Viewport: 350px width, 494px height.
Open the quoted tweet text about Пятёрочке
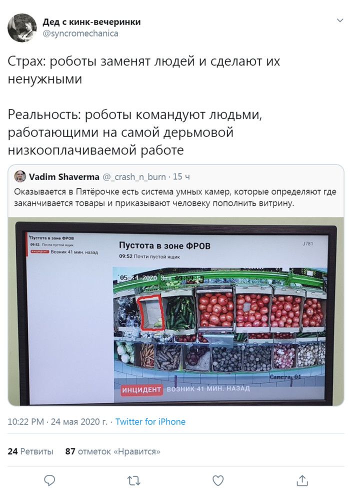(175, 197)
